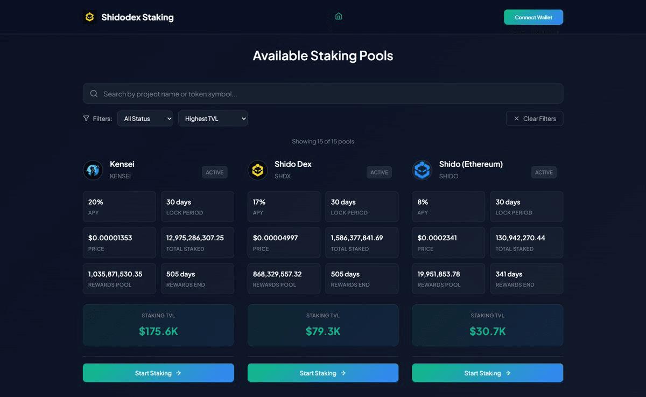646x397 pixels.
Task: Click the Kensei Staking TVL card
Action: coord(158,325)
